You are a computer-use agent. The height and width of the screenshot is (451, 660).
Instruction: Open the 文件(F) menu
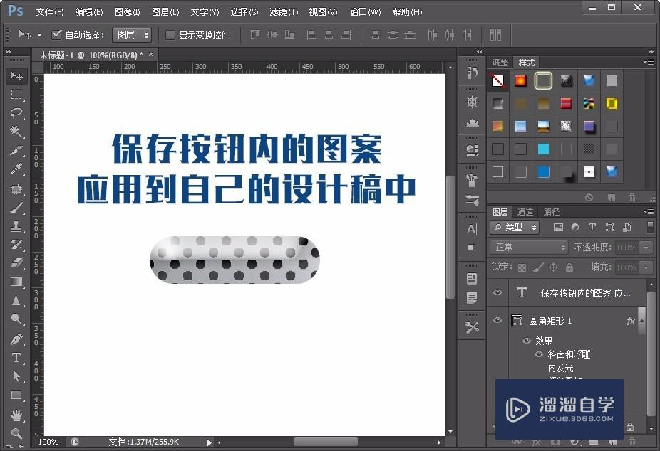pos(50,12)
